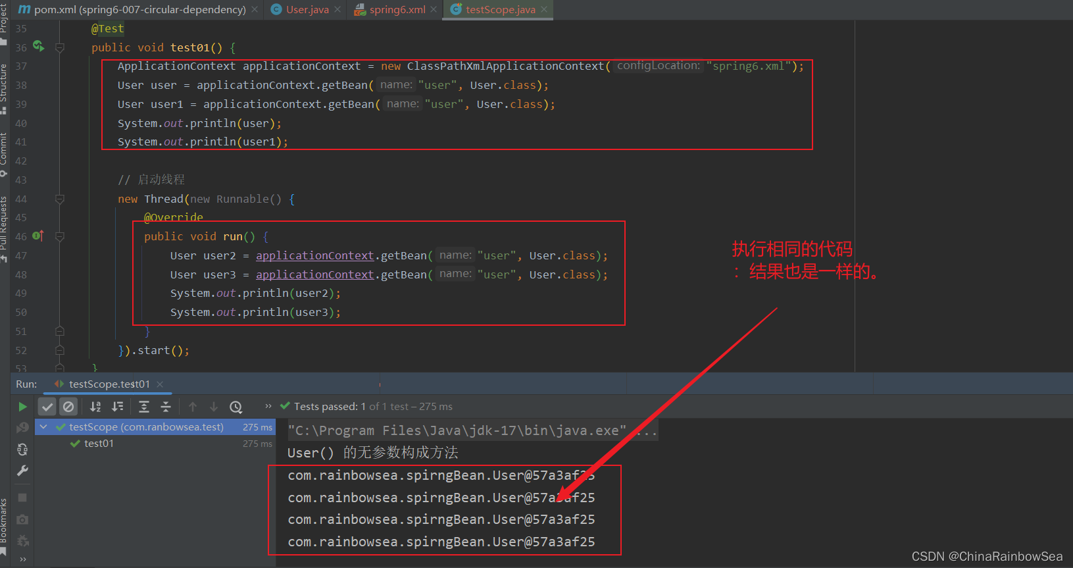Click test01 method name on line 36

(x=189, y=47)
